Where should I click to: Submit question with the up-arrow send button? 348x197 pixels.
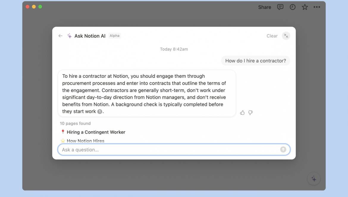pyautogui.click(x=283, y=149)
